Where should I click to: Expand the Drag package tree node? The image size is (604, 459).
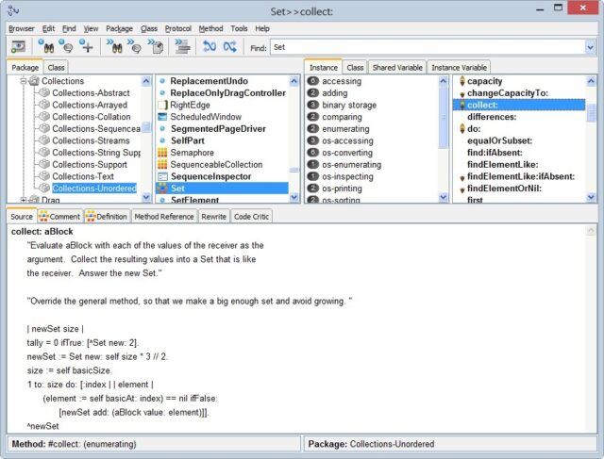[21, 200]
